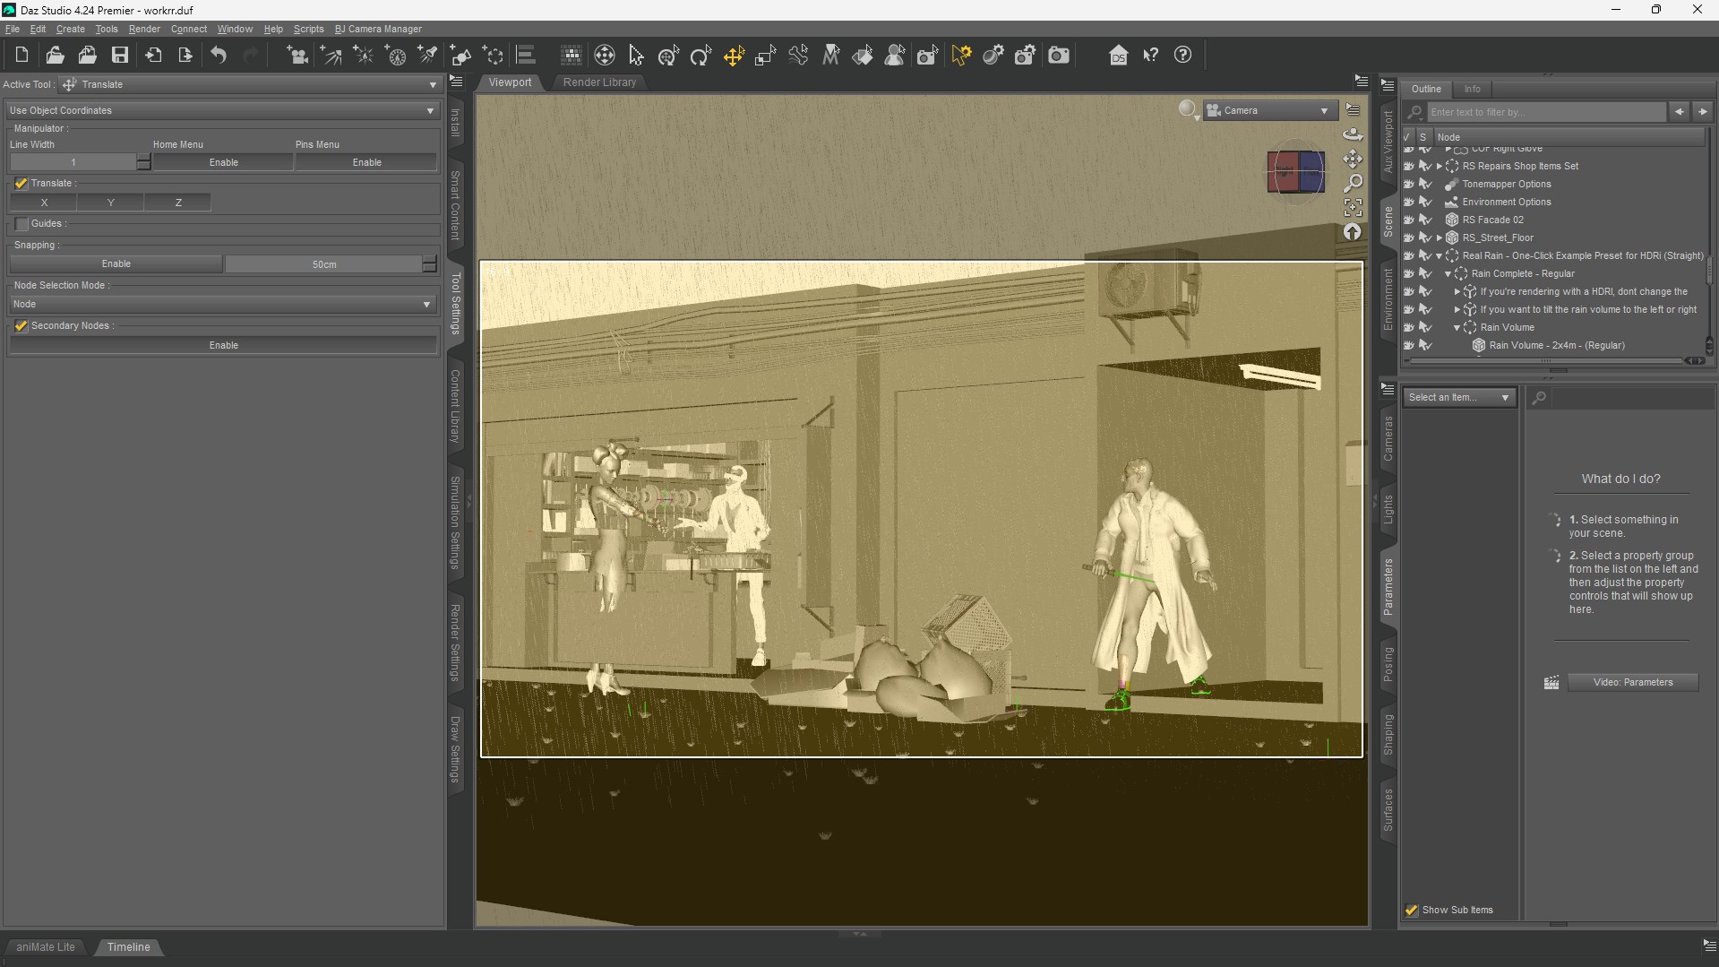This screenshot has height=967, width=1719.
Task: Open the Surfaces side panel tab
Action: coord(1388,810)
